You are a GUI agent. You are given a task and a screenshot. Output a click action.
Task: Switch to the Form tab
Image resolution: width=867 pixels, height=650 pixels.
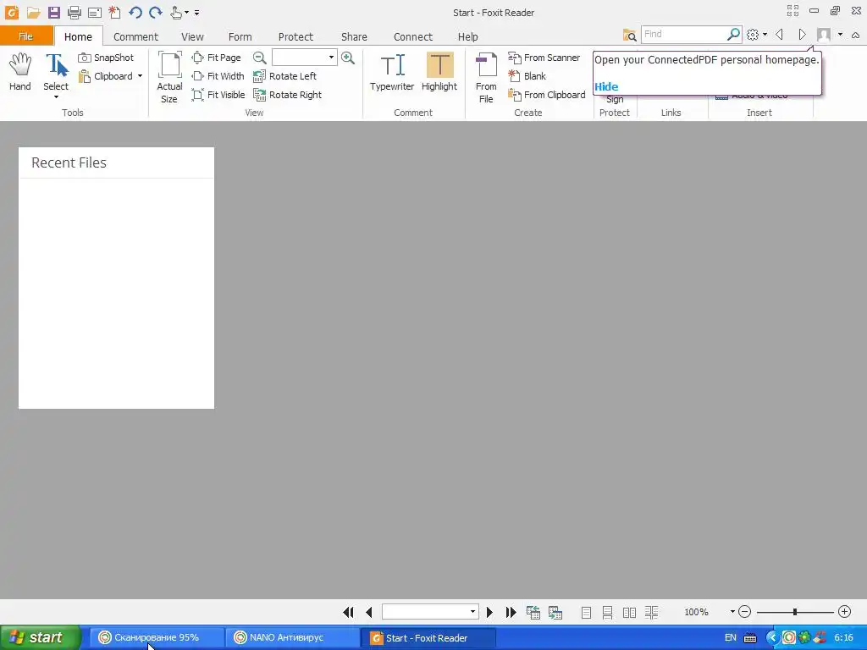[x=240, y=37]
